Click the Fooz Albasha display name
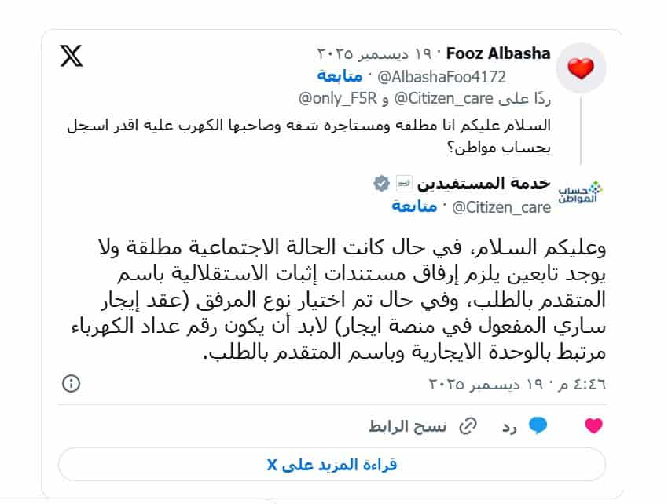Screen dimensions: 668x504 click(498, 54)
